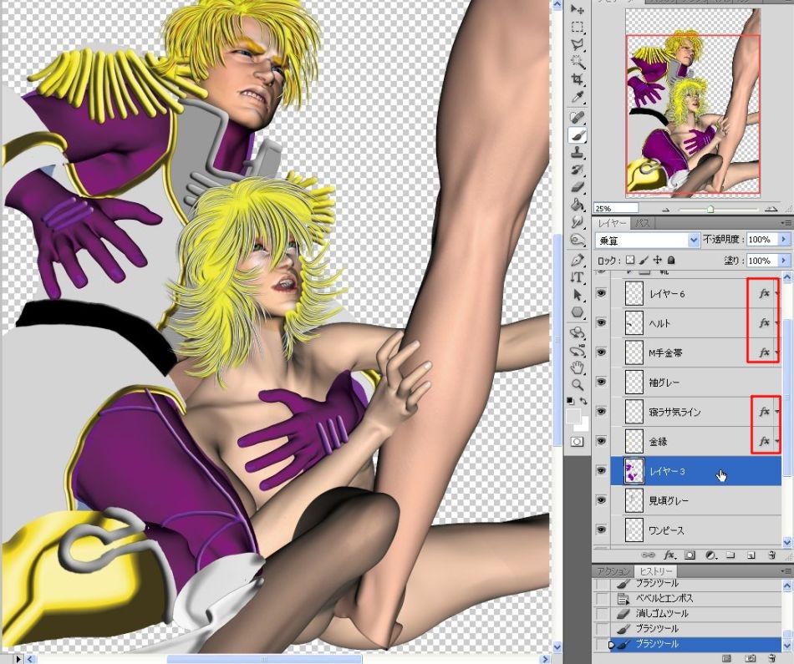Select the Zoom magnifier tool
Viewport: 794px width, 664px height.
(x=578, y=385)
